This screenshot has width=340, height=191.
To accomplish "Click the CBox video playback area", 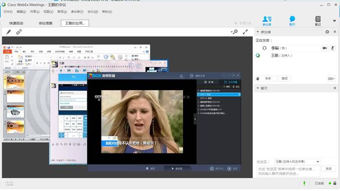I will tap(142, 121).
